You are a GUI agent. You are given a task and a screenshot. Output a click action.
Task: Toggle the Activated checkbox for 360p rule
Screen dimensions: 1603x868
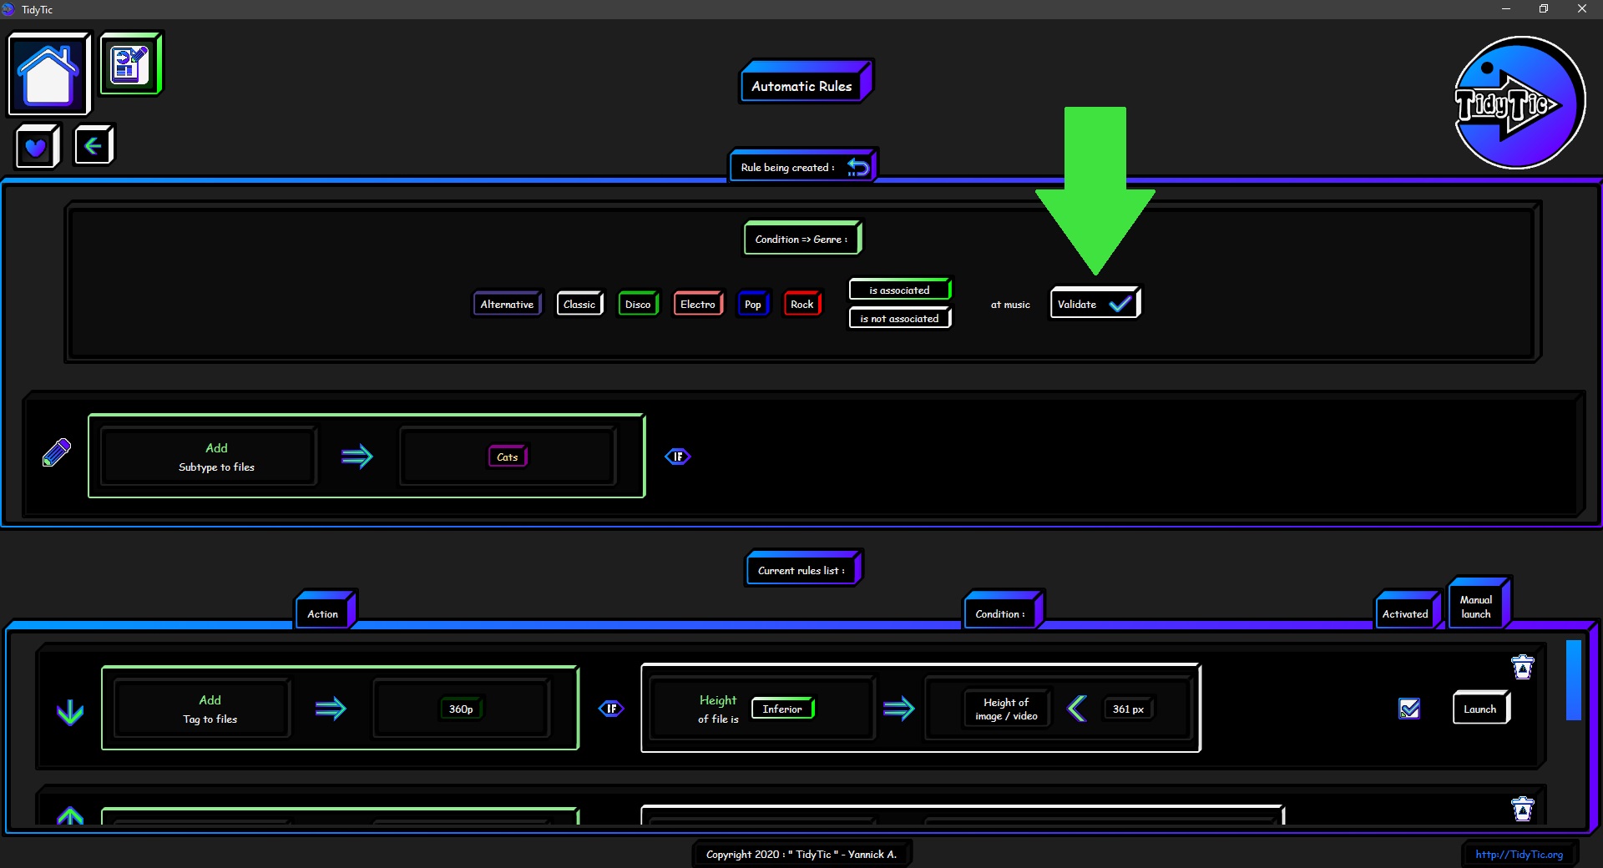[1409, 709]
